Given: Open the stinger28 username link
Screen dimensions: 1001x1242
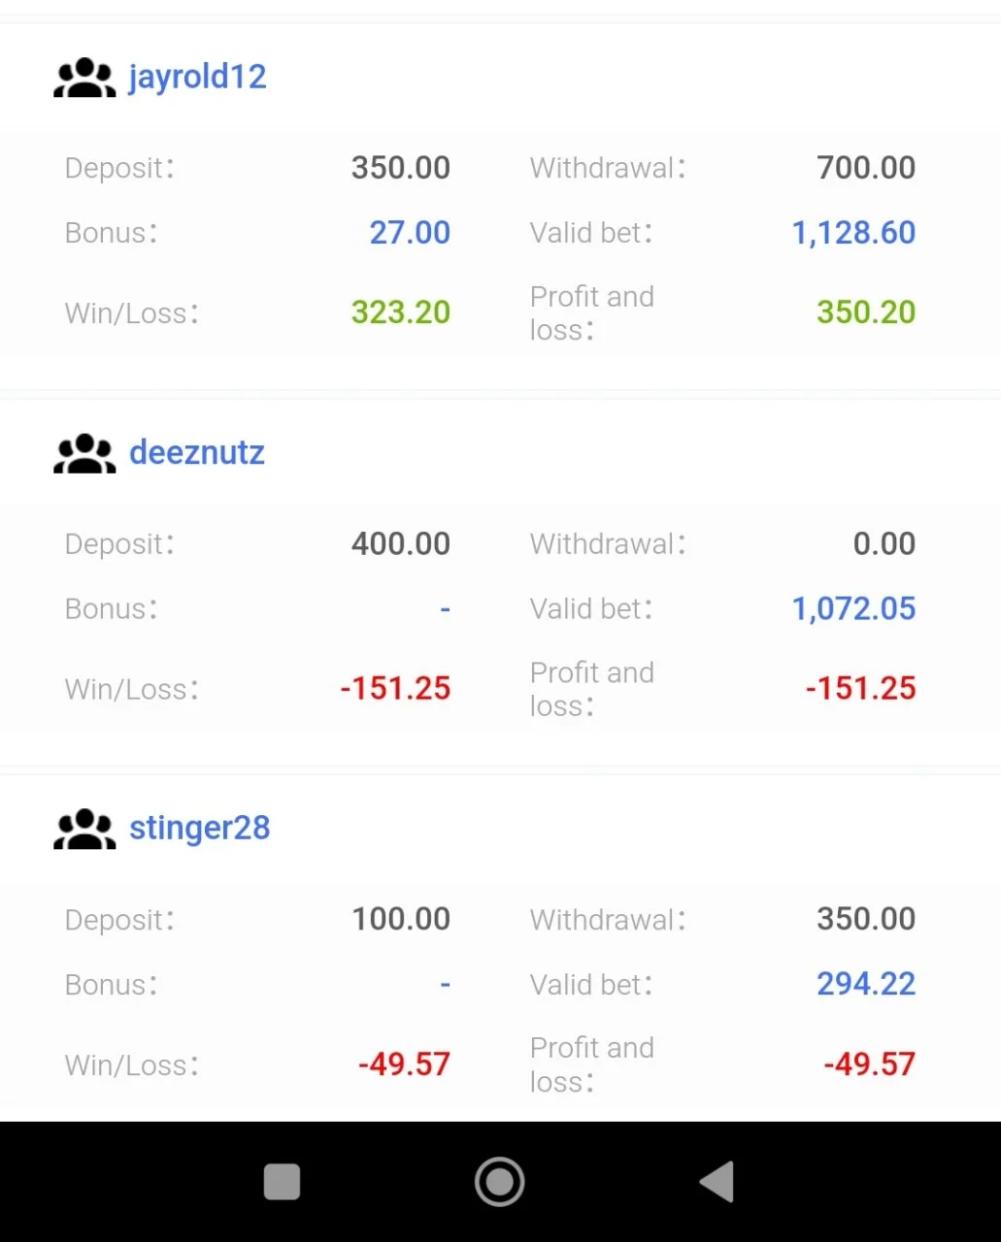Looking at the screenshot, I should point(200,829).
